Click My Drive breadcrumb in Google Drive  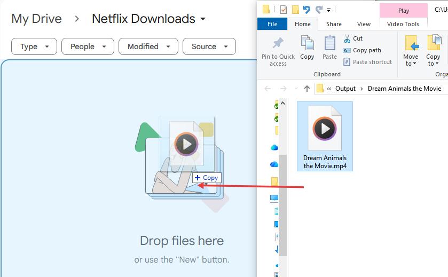(36, 19)
